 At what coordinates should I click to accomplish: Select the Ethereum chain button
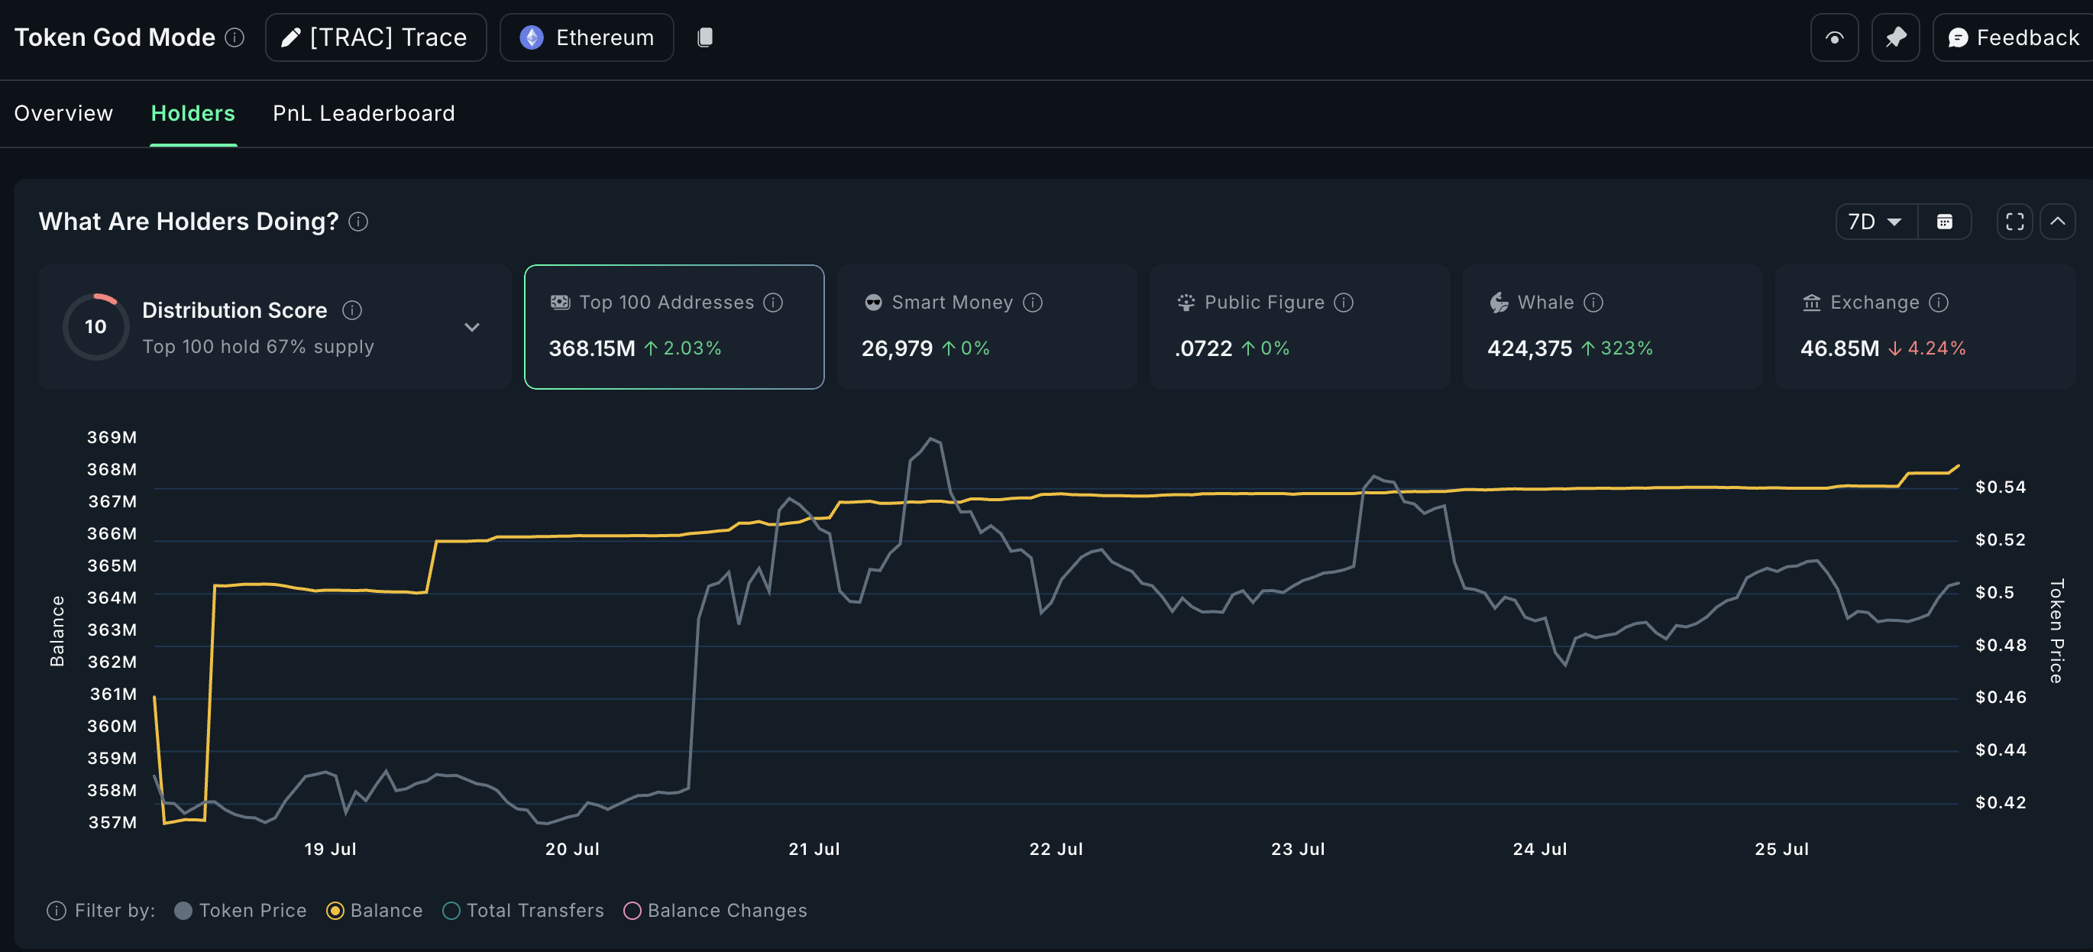click(x=587, y=37)
